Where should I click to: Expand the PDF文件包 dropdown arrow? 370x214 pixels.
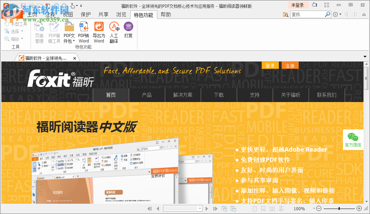coord(74,41)
